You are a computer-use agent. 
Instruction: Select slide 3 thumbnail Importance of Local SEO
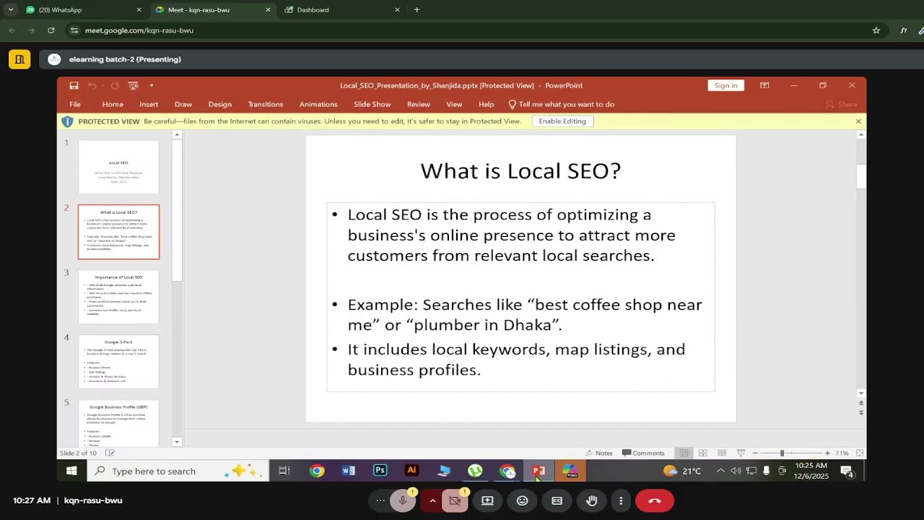click(118, 297)
